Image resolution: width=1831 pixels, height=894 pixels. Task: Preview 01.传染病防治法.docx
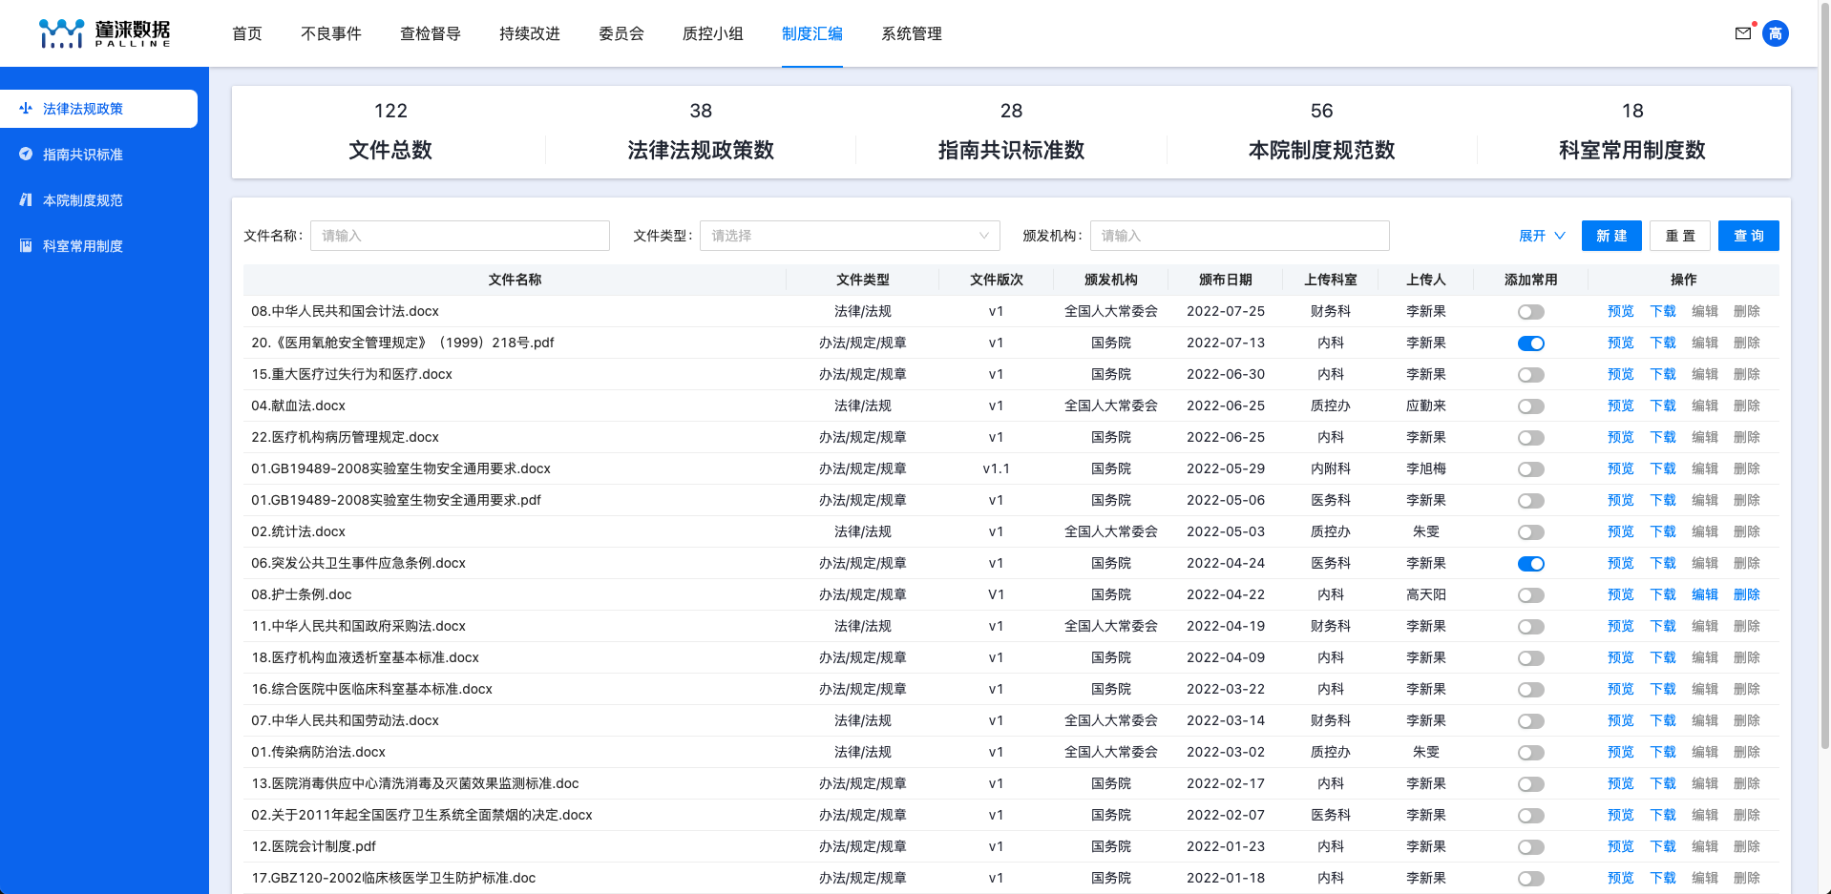pos(1621,752)
